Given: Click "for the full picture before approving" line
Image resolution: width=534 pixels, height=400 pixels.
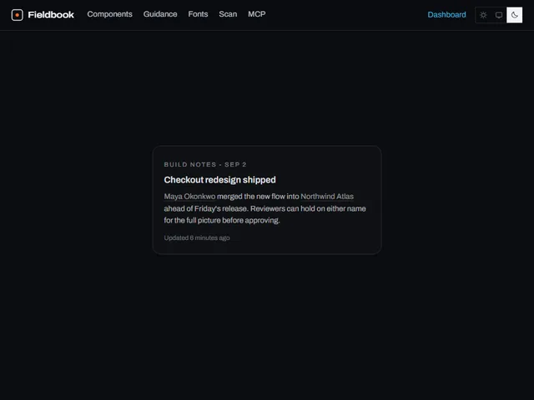Looking at the screenshot, I should coord(222,220).
